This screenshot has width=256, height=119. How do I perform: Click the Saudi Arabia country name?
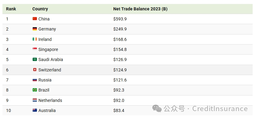(x=51, y=60)
